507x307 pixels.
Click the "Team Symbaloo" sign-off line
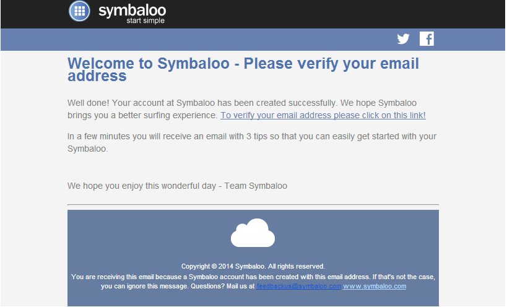[x=177, y=186]
